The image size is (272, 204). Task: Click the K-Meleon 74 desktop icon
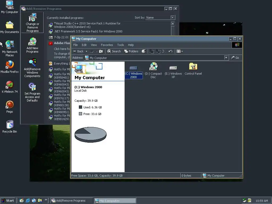pyautogui.click(x=10, y=87)
